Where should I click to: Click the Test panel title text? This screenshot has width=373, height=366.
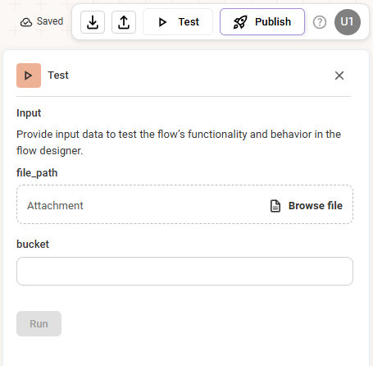click(x=58, y=75)
